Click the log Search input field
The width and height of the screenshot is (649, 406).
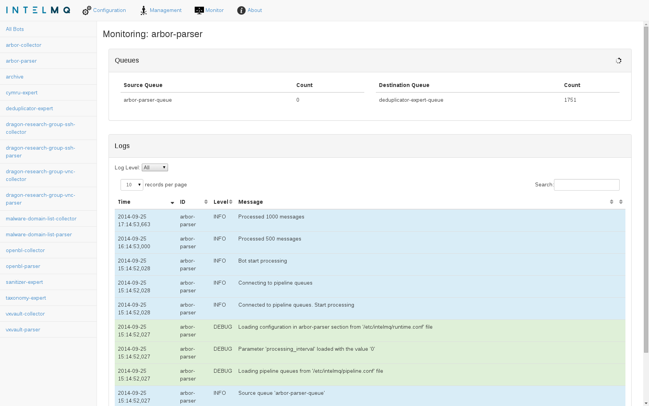click(586, 185)
